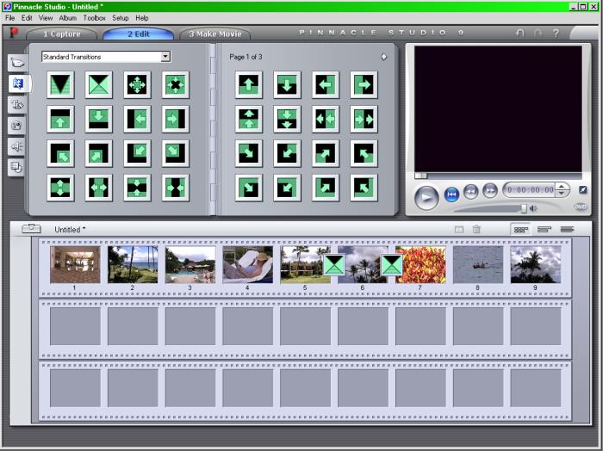The image size is (603, 451).
Task: Open the Help menu
Action: point(141,18)
